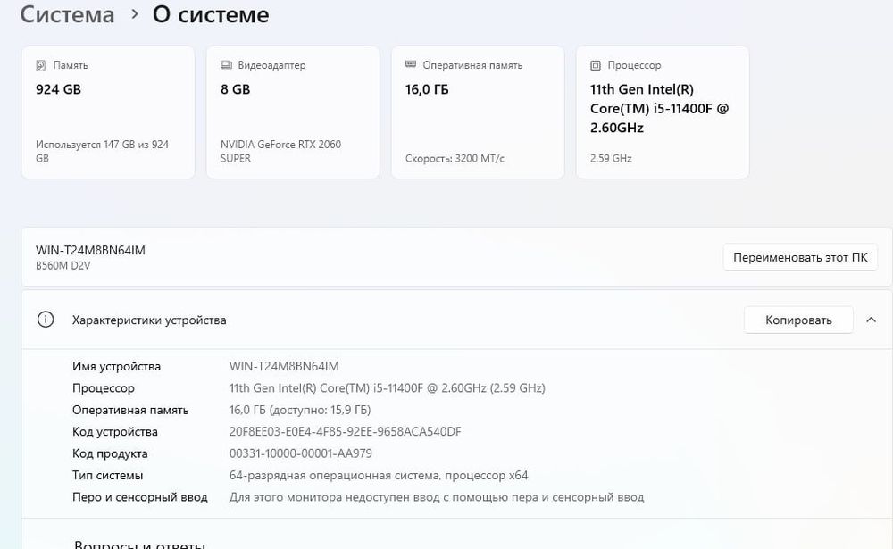
Task: Copy device specs with Копировать button
Action: click(798, 320)
